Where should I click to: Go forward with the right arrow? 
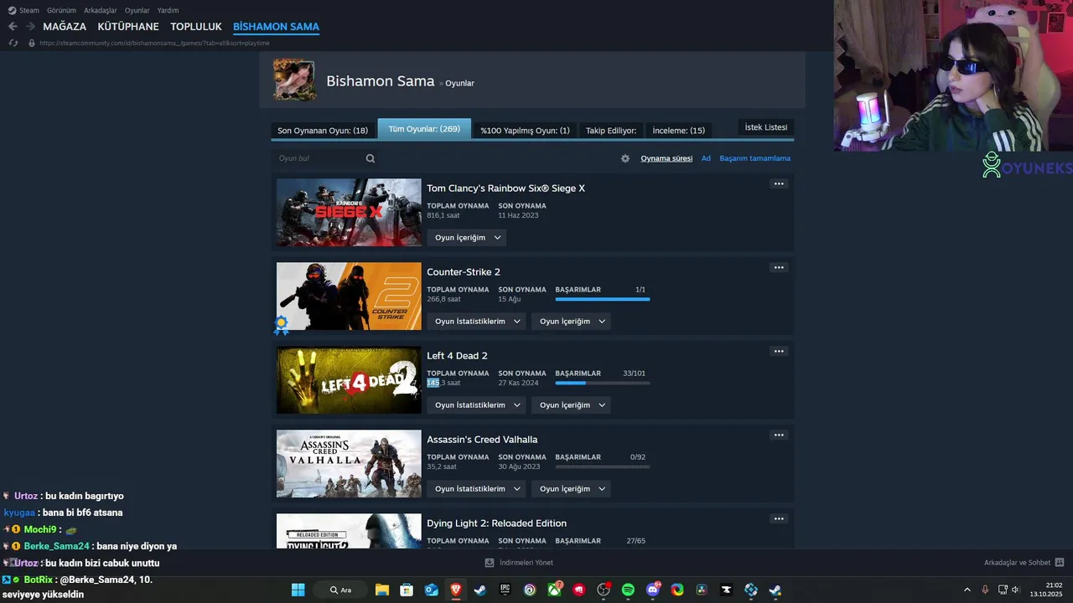click(x=30, y=27)
